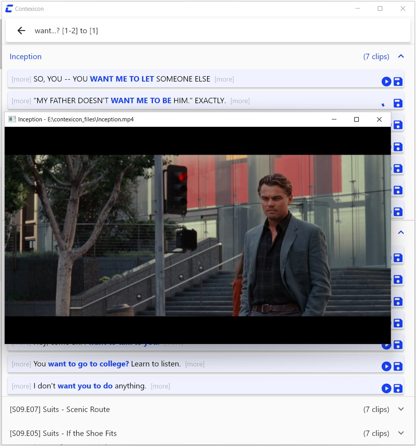Save the 'want you to do anything' clip
This screenshot has height=446, width=416.
pos(398,388)
